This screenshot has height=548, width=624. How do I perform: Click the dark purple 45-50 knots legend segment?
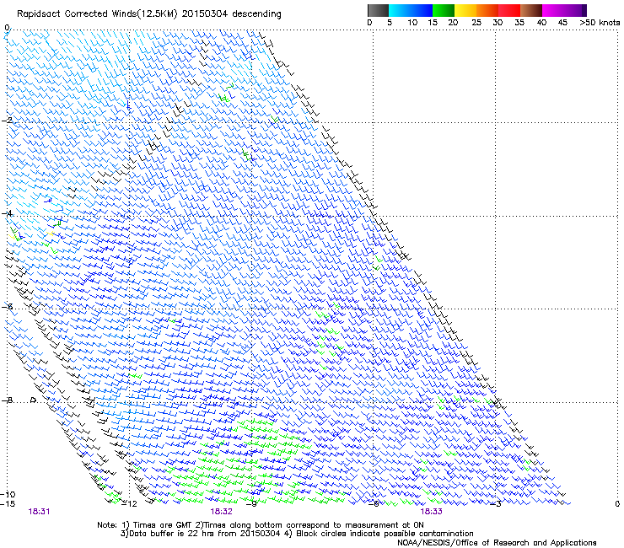[575, 10]
